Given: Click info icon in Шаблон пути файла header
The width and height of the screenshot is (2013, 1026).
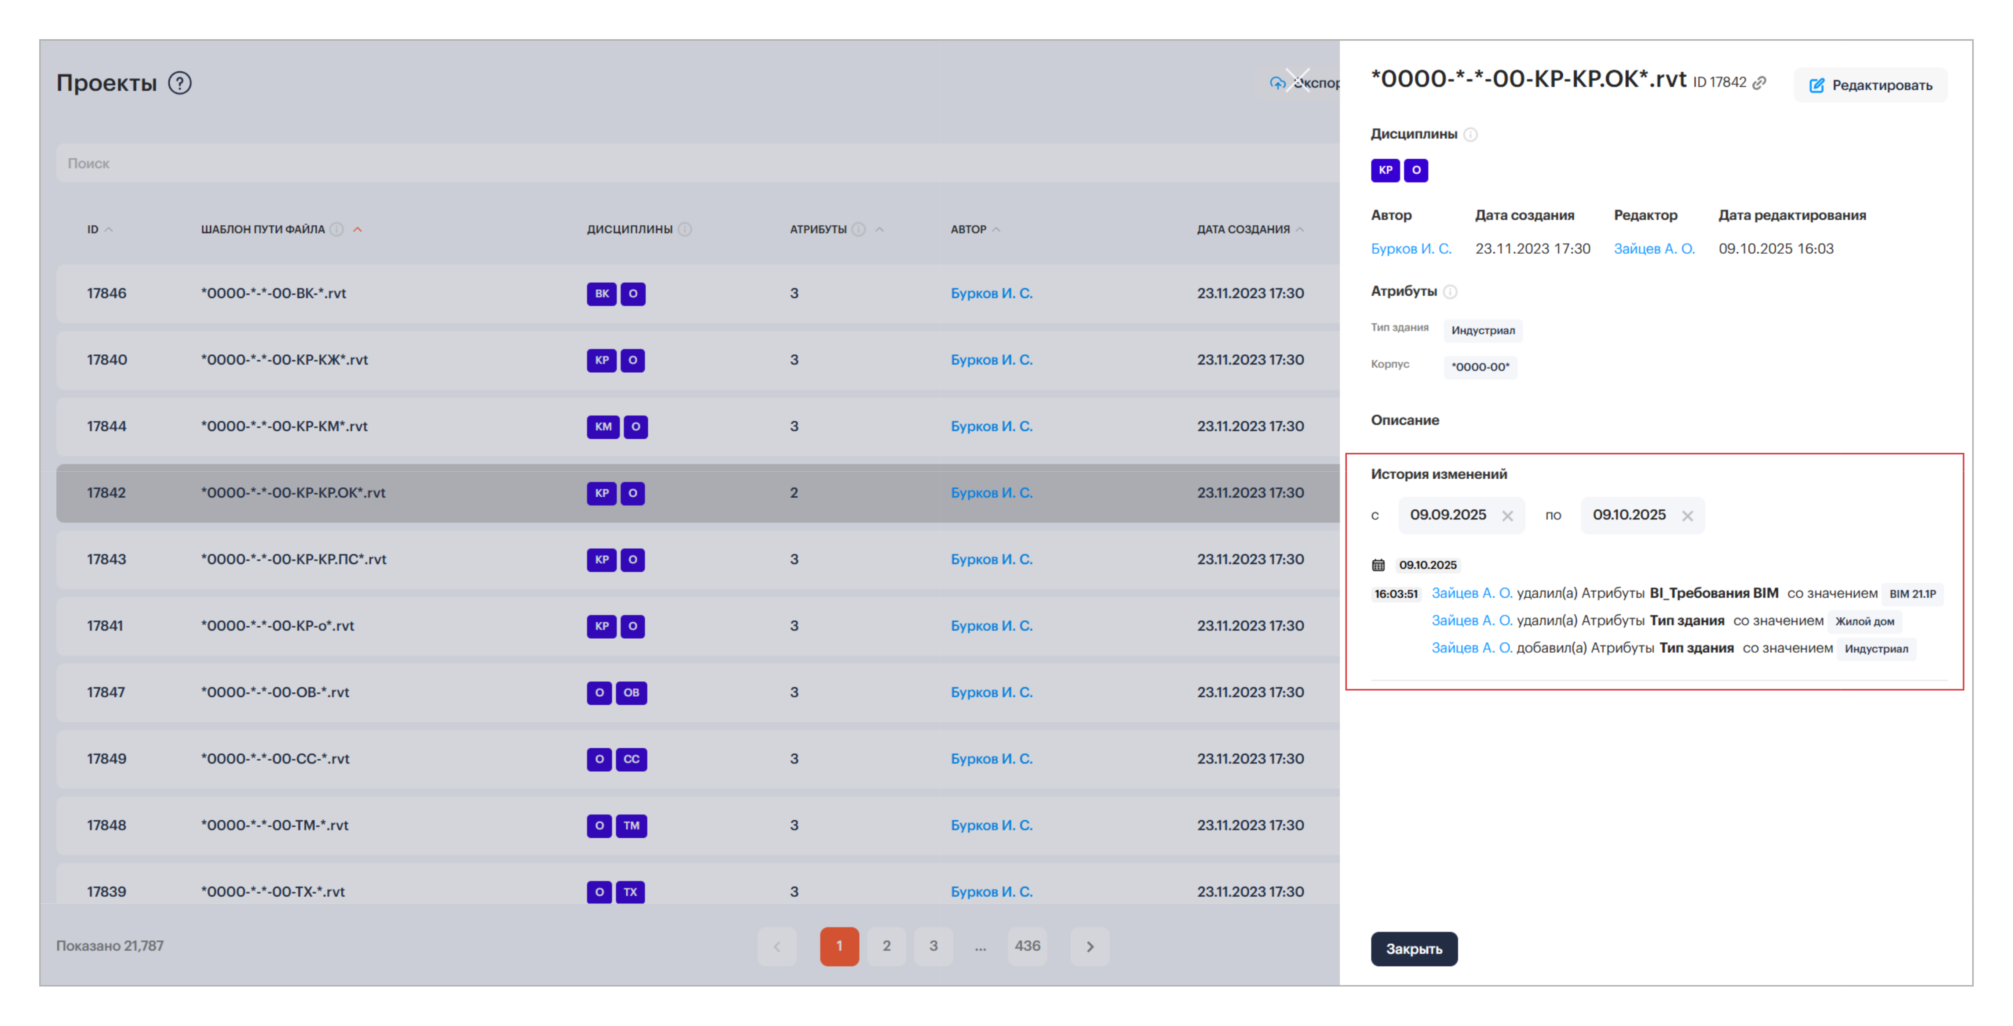Looking at the screenshot, I should [337, 229].
